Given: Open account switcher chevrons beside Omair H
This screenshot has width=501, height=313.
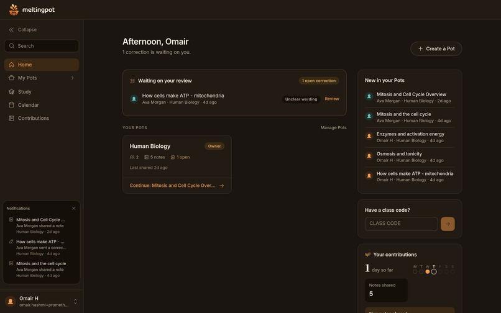Looking at the screenshot, I should coord(75,301).
